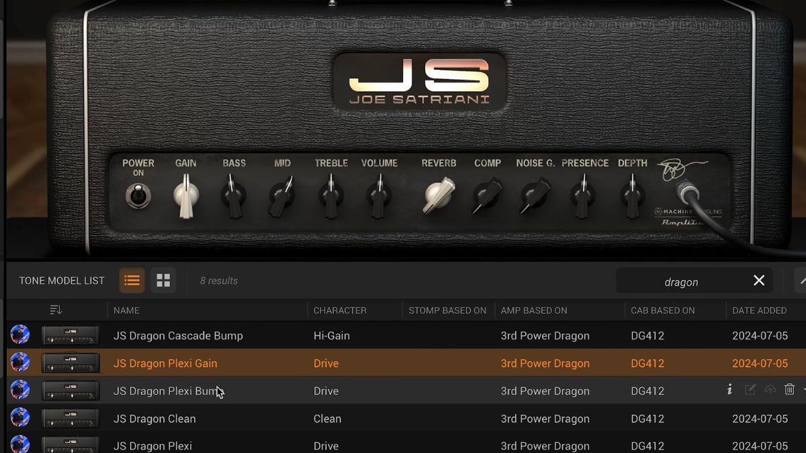Open the edit icon for JS Dragon Plexi Bump
The width and height of the screenshot is (806, 453).
coord(750,389)
